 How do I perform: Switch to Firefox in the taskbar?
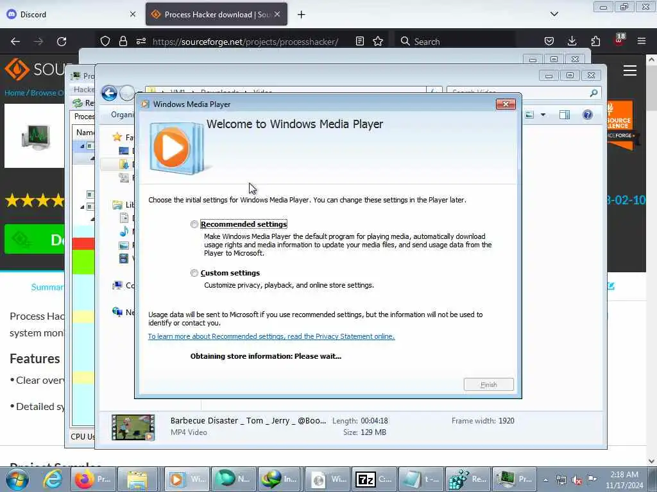[x=92, y=479]
